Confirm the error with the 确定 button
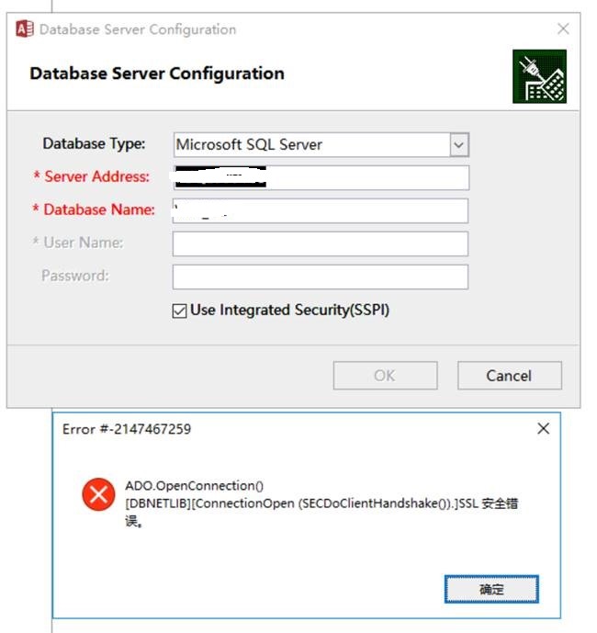 [x=491, y=590]
